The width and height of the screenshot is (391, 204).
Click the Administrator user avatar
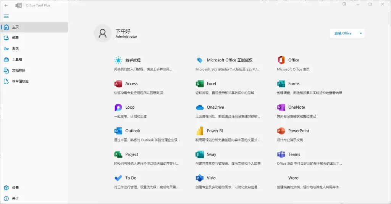click(102, 33)
